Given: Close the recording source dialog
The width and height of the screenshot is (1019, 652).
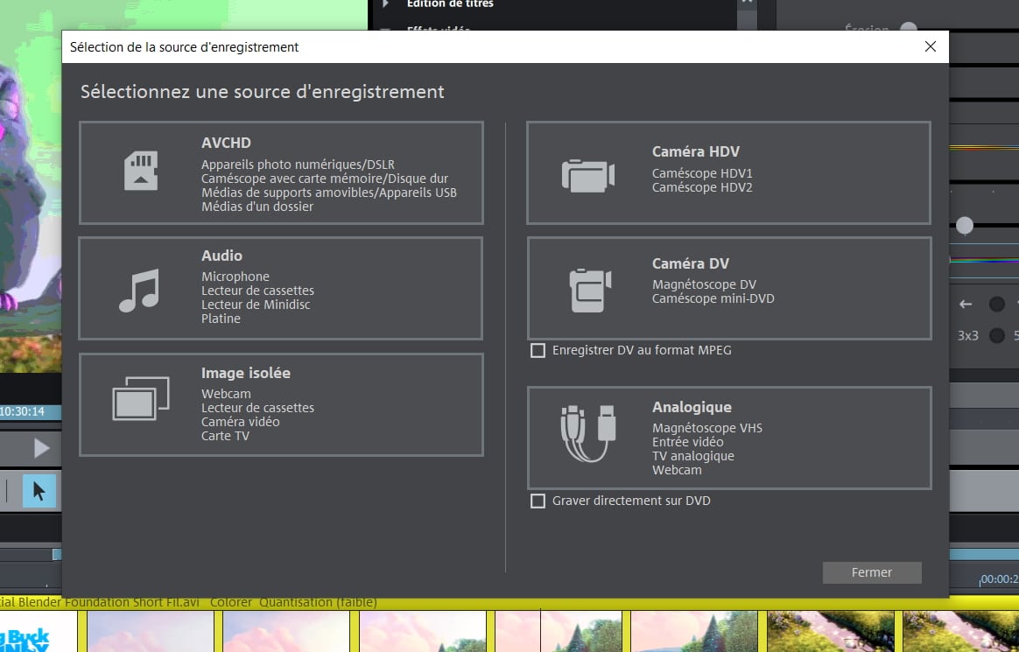Looking at the screenshot, I should (930, 46).
